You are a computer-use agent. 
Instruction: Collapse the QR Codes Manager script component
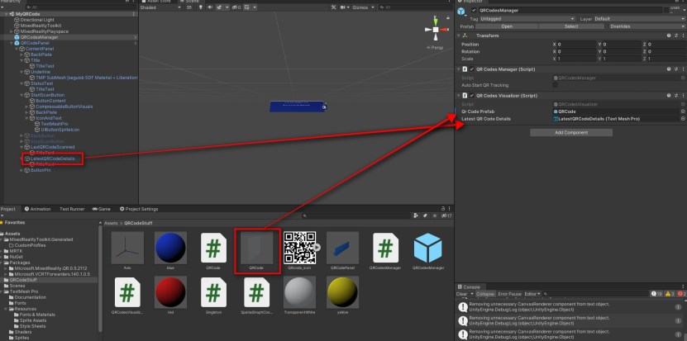pos(459,69)
